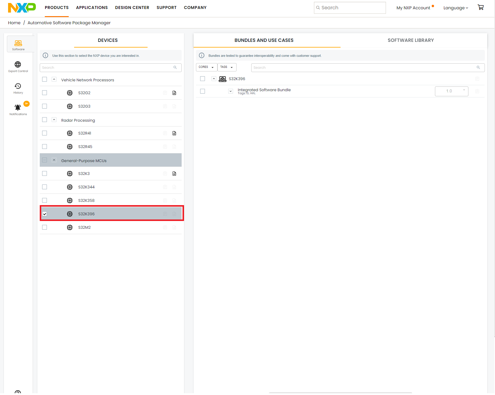The height and width of the screenshot is (395, 495).
Task: Uncheck the S32K396 device checkbox
Action: (45, 214)
